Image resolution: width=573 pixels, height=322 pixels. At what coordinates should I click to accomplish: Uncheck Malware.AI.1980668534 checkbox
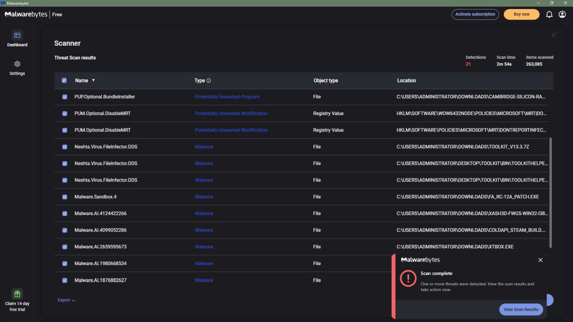point(65,264)
